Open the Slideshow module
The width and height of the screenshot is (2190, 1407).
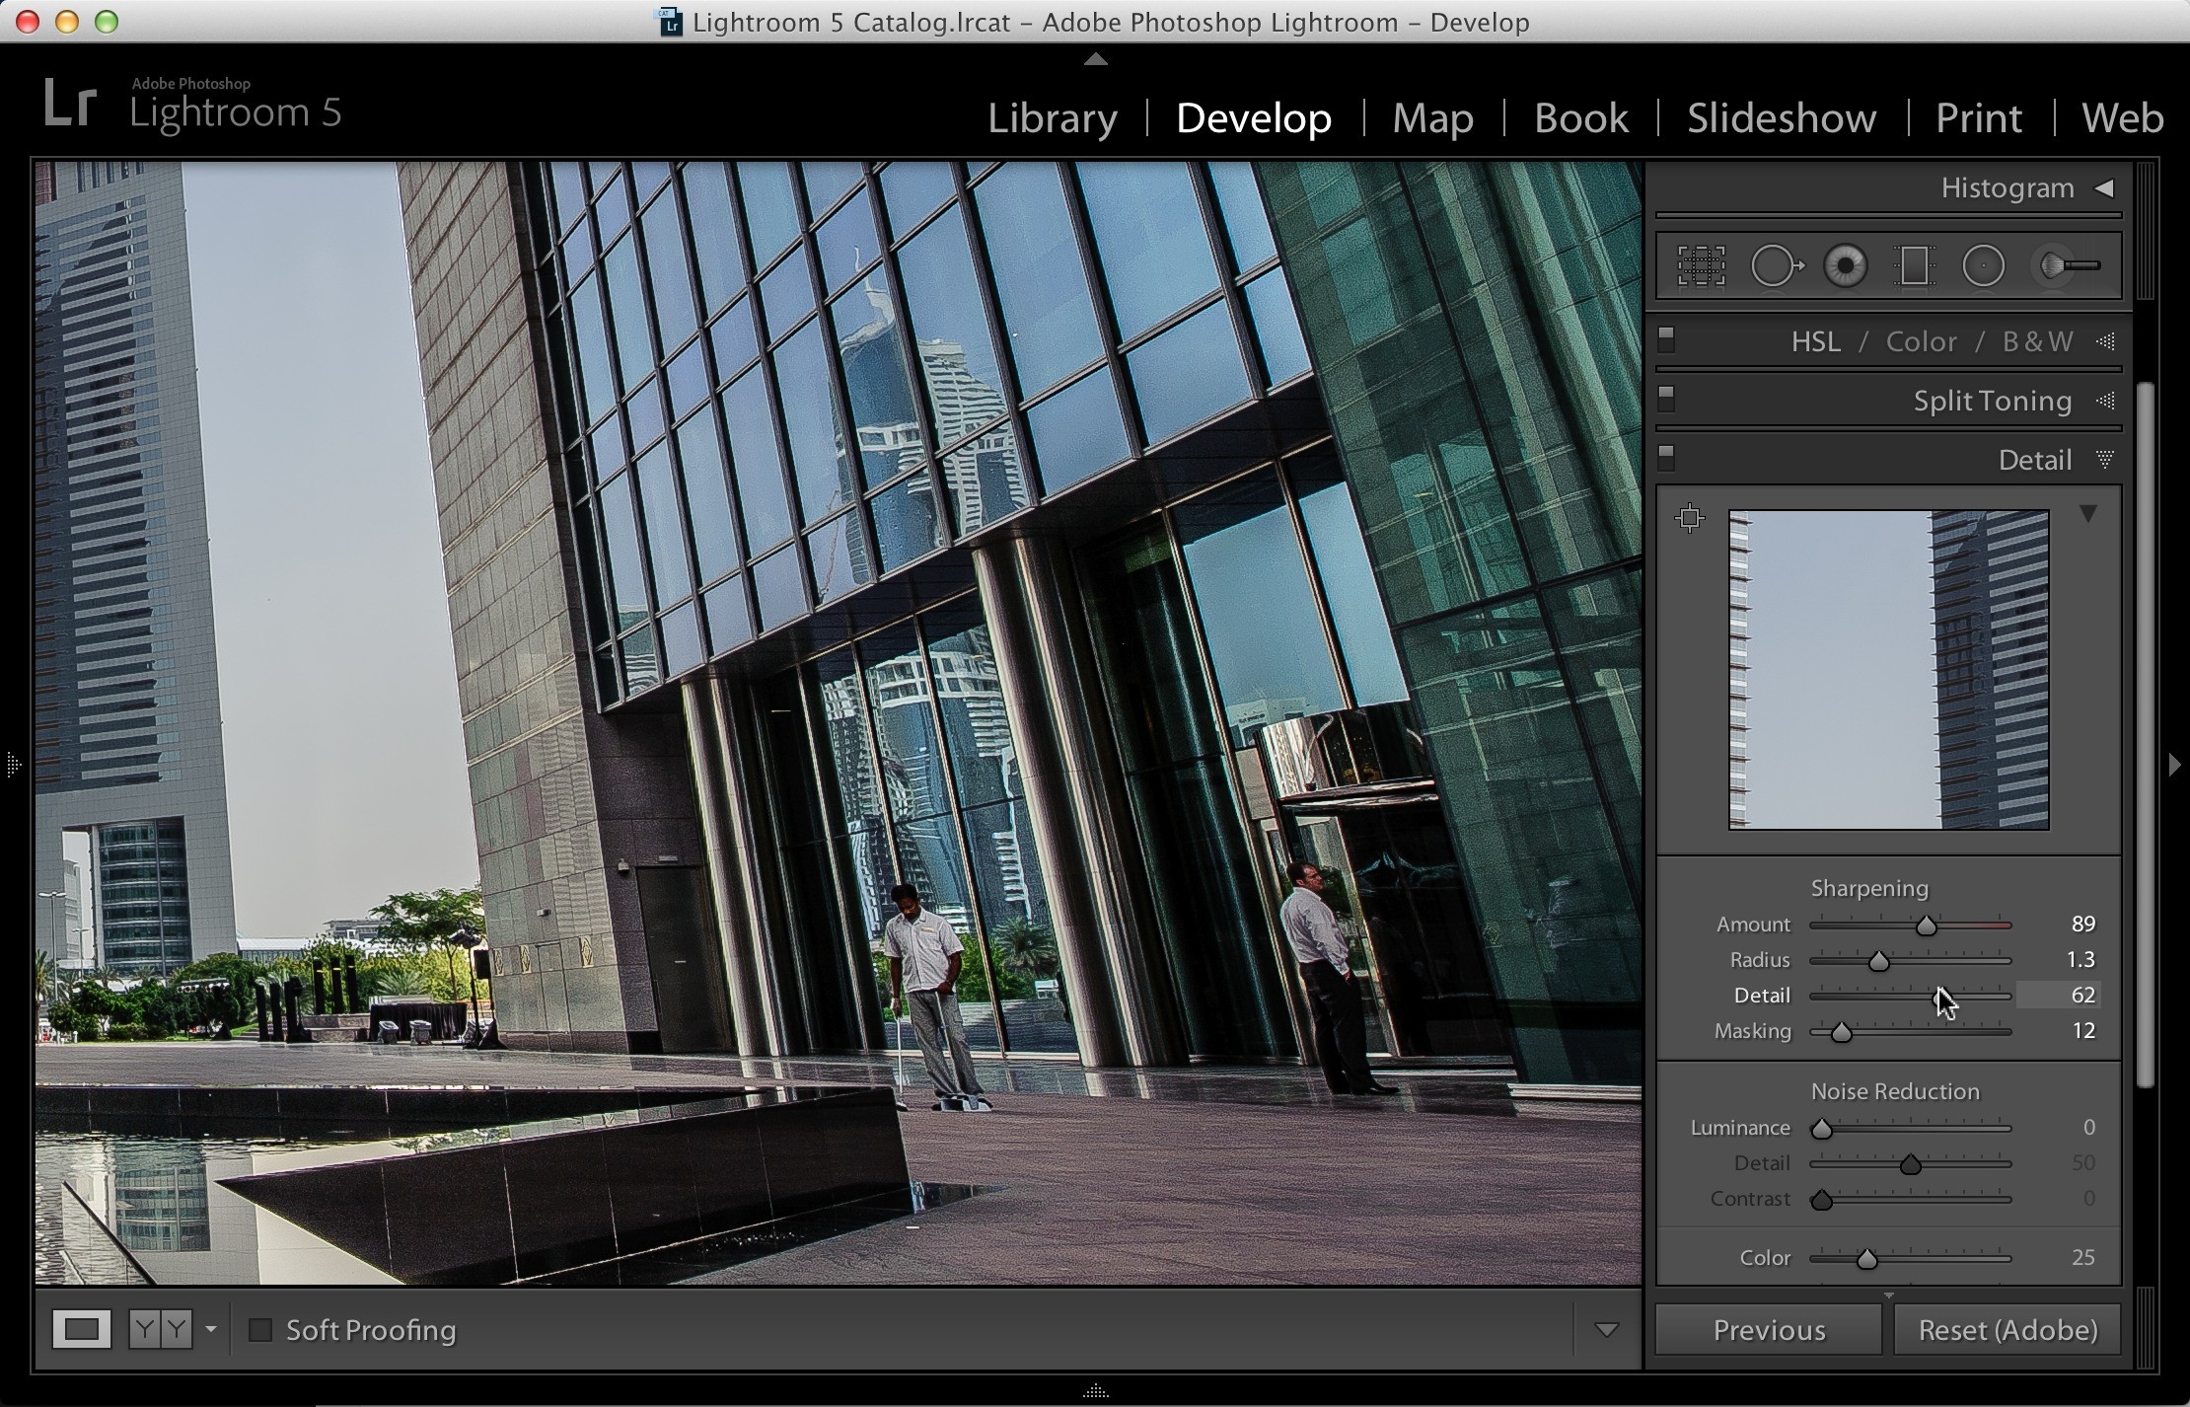coord(1782,118)
